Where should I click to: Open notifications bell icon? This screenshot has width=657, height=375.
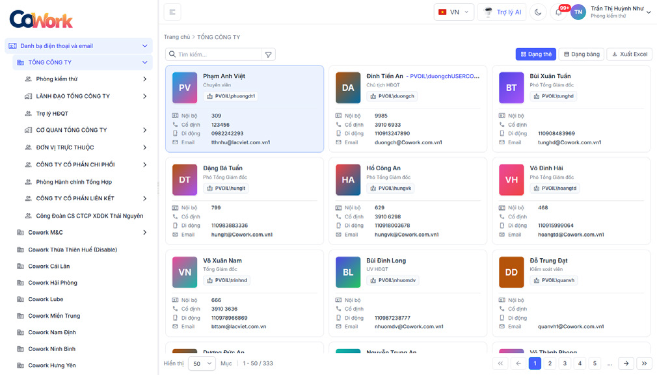(559, 12)
